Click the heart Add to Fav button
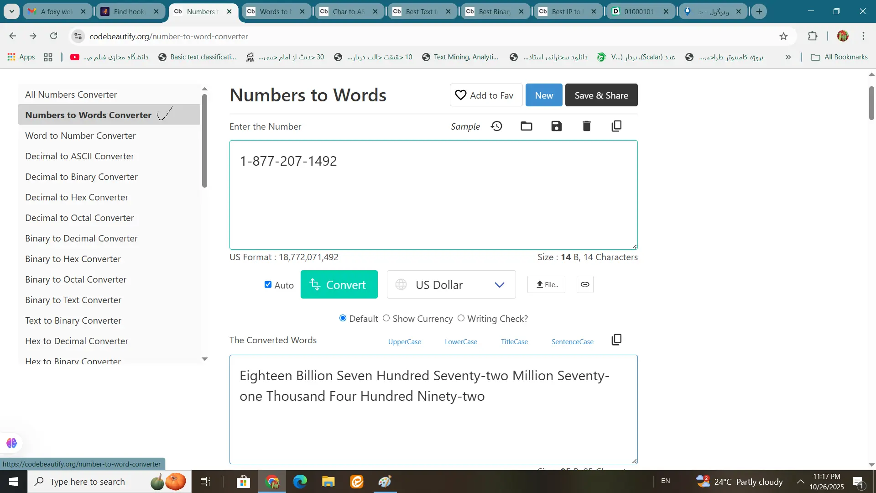This screenshot has height=493, width=876. (x=485, y=95)
